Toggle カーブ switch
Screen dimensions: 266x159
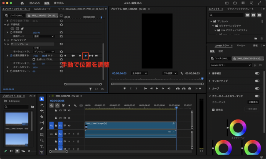pyautogui.click(x=257, y=88)
